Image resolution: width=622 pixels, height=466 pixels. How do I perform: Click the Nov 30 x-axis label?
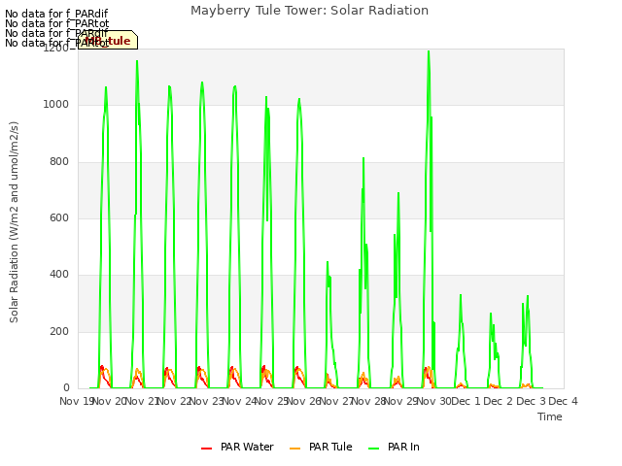(434, 401)
